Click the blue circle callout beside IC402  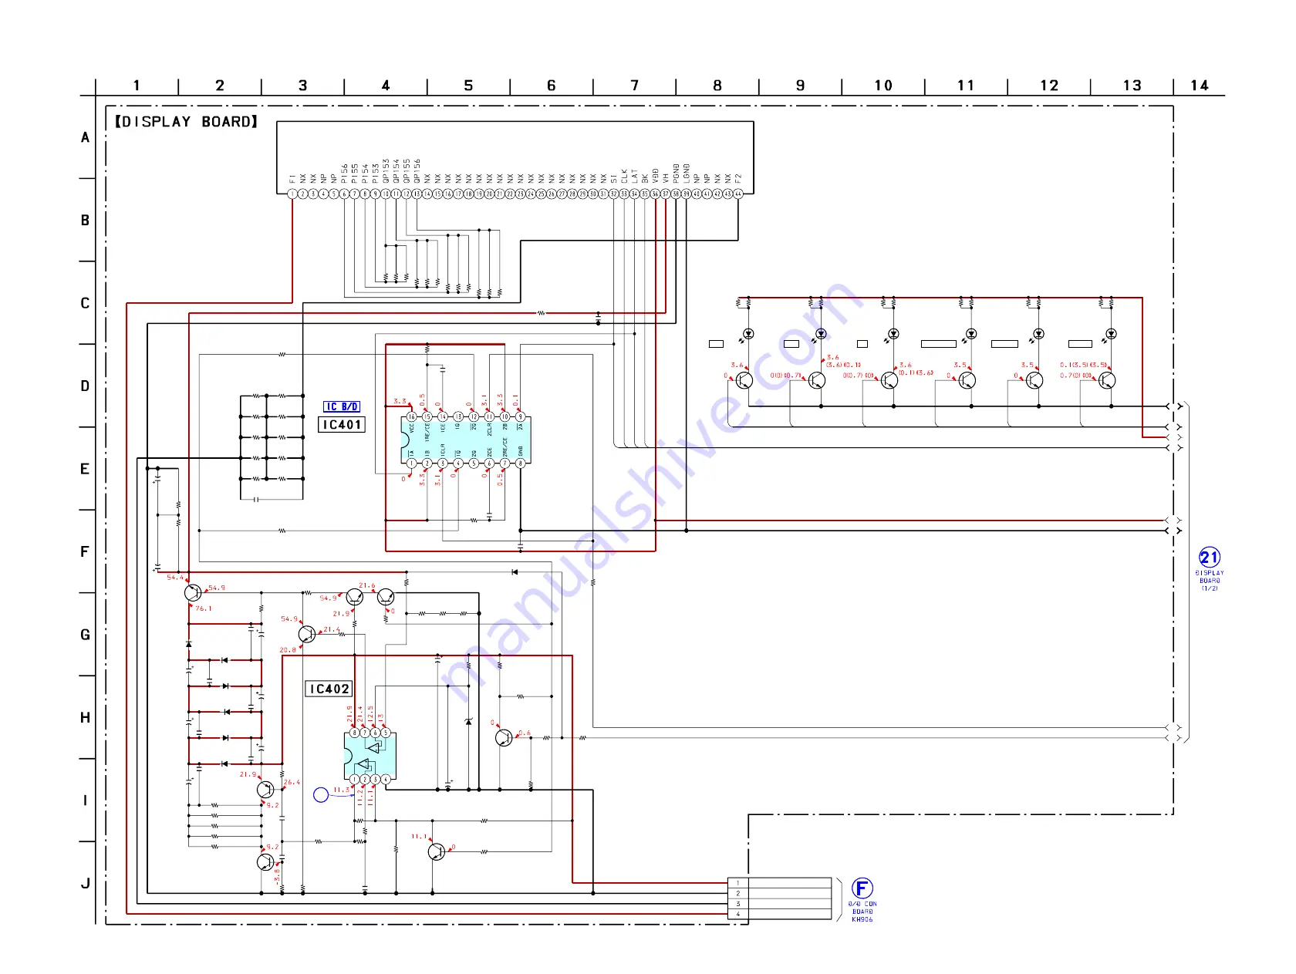point(322,794)
